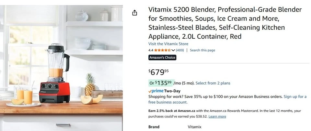Click the 4.4 rating number

151,50
